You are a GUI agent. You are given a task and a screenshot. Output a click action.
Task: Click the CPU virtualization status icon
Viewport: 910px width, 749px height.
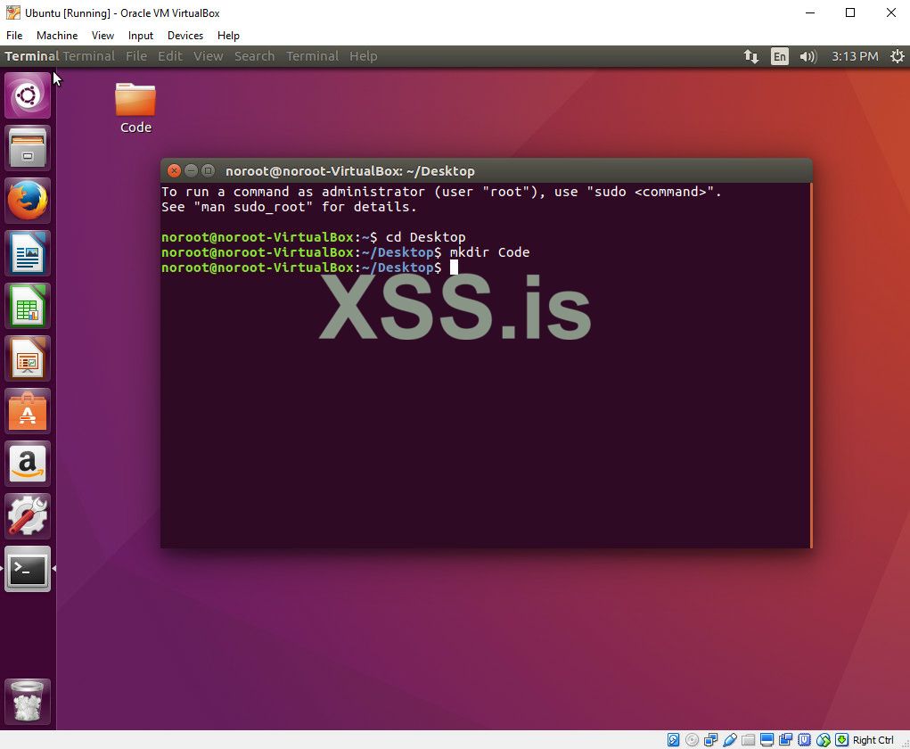pyautogui.click(x=804, y=740)
